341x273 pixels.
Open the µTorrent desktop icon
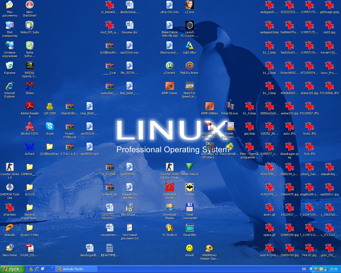(x=169, y=66)
